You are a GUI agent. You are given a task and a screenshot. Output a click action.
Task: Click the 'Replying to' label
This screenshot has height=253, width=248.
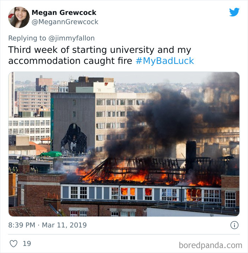point(27,38)
